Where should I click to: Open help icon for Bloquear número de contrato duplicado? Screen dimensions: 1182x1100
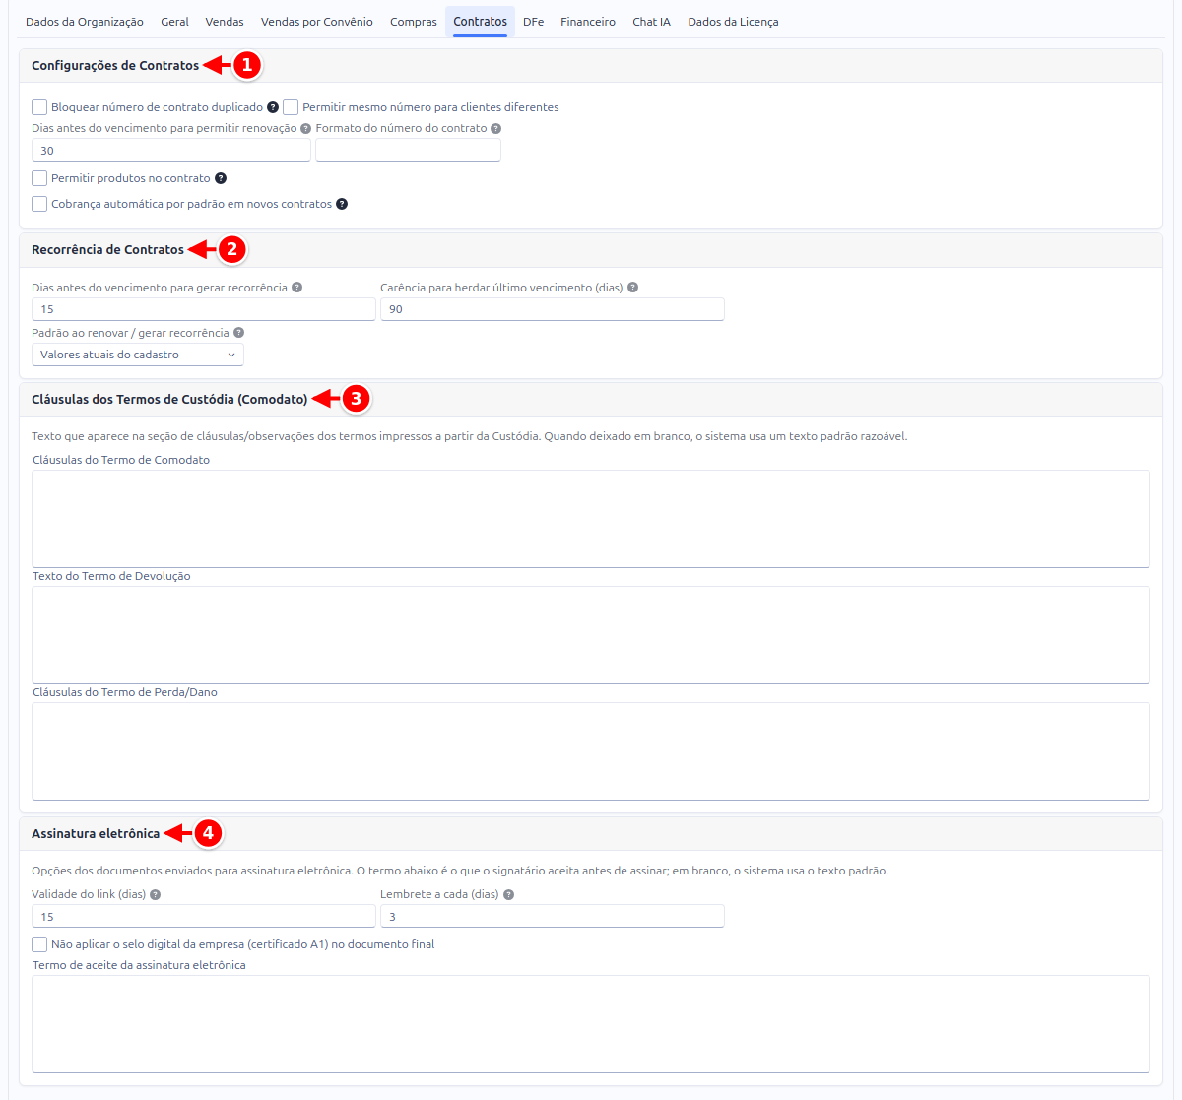(x=273, y=107)
